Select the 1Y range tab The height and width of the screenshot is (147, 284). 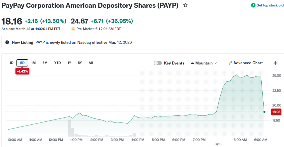click(x=69, y=63)
